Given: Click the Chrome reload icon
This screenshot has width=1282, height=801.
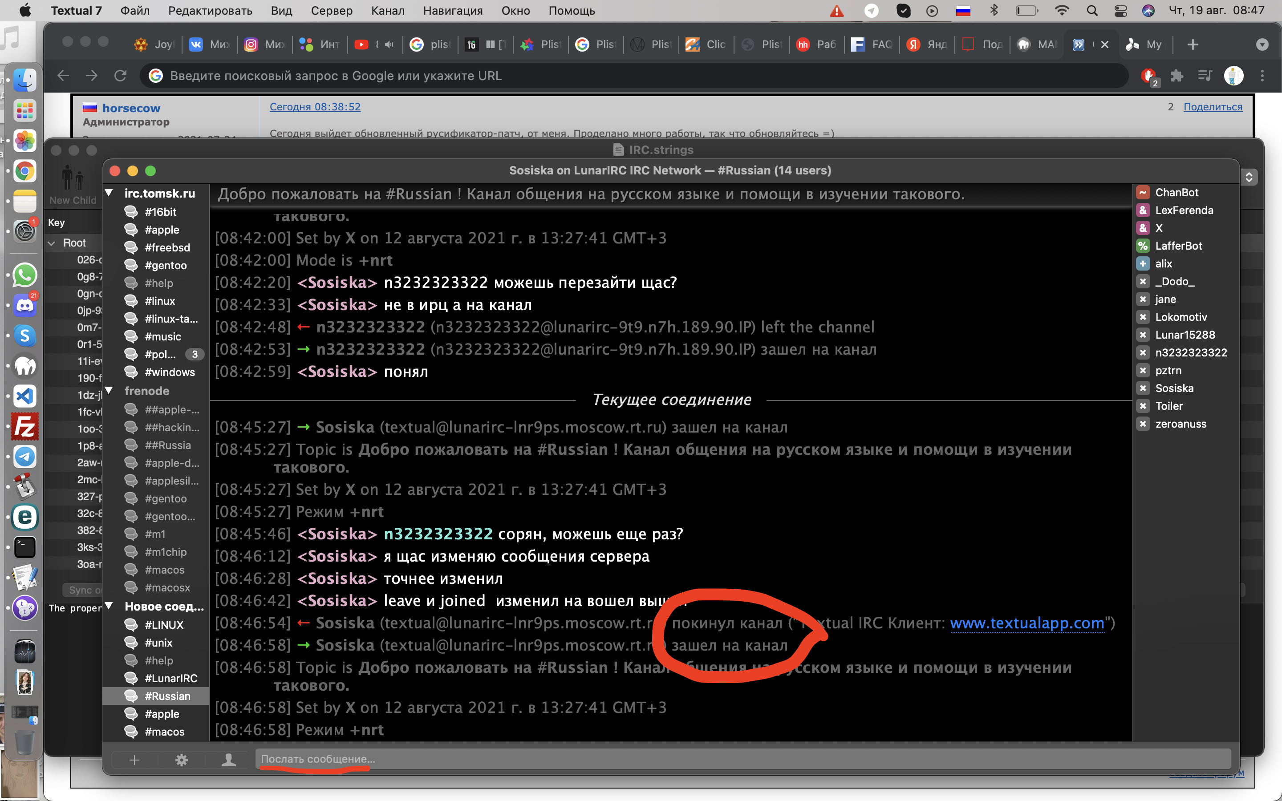Looking at the screenshot, I should click(x=120, y=76).
